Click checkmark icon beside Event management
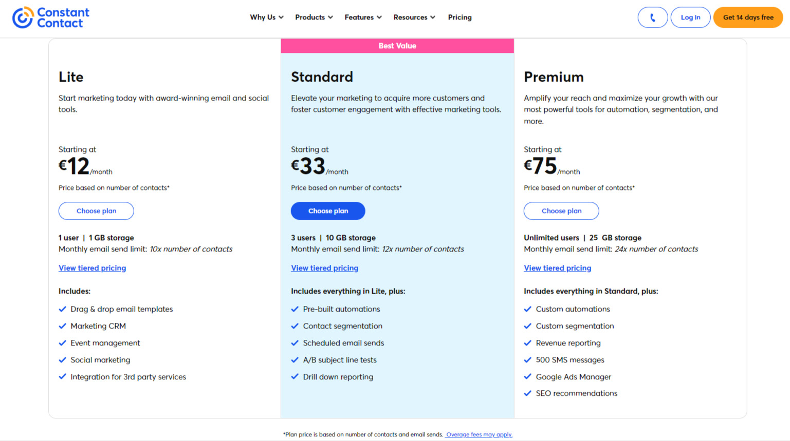 [x=63, y=343]
